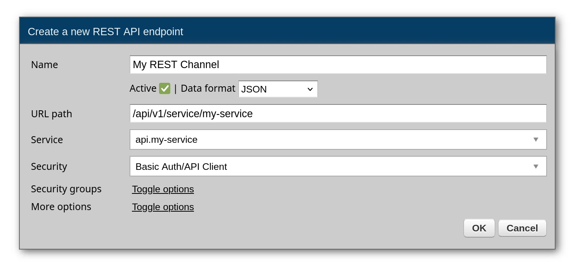This screenshot has width=580, height=272.
Task: Click the Name field label
Action: (x=45, y=65)
